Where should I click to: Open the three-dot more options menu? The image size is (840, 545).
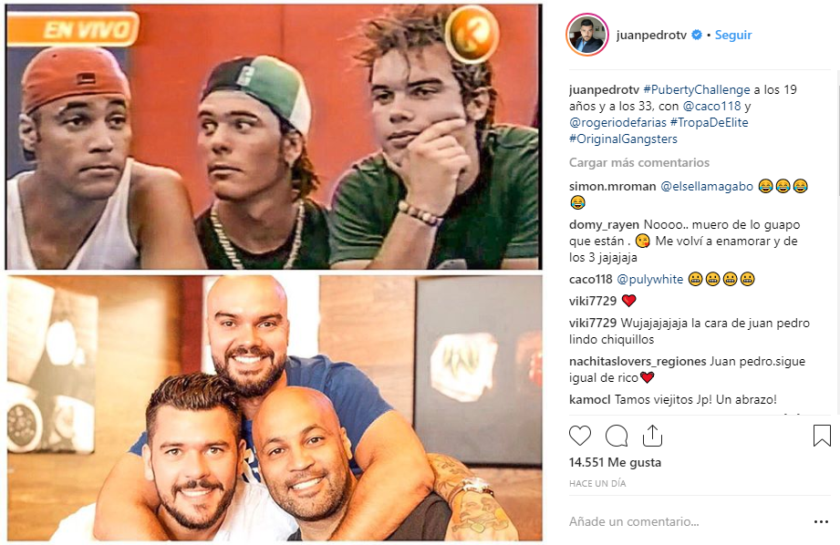click(821, 522)
